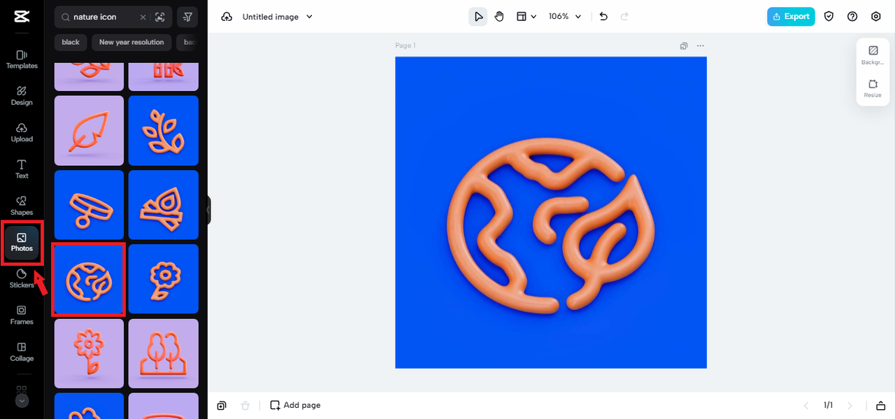
Task: Open the Text panel
Action: (x=22, y=169)
